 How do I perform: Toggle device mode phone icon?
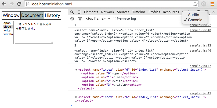[79, 12]
